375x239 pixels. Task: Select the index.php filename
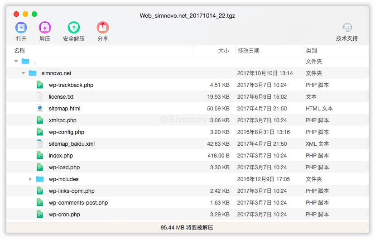(61, 156)
